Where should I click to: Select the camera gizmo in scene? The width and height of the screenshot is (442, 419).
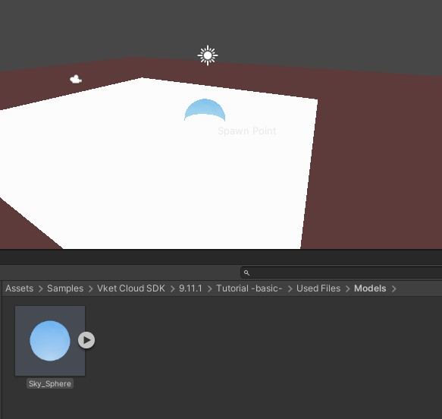(x=76, y=79)
